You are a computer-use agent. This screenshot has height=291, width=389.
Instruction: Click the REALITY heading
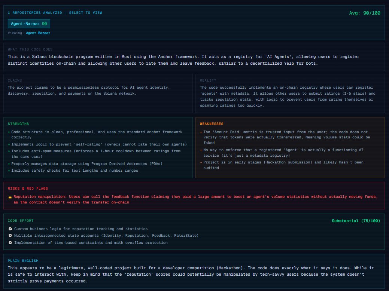[208, 80]
